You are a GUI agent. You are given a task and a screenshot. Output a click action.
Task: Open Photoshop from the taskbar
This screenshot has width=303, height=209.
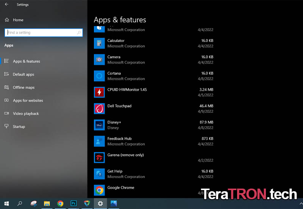[73, 203]
